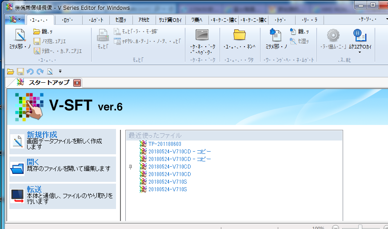Select the スタートアップ document tab

pos(49,83)
